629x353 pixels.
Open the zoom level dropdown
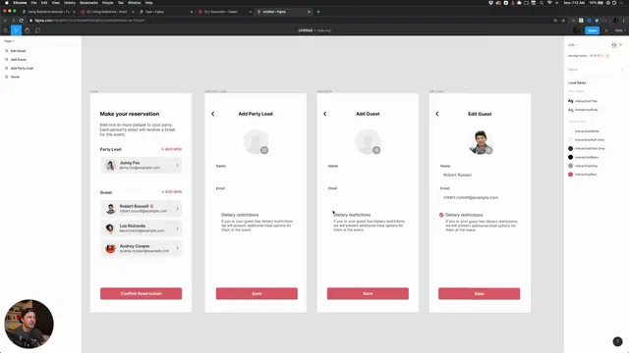[620, 30]
